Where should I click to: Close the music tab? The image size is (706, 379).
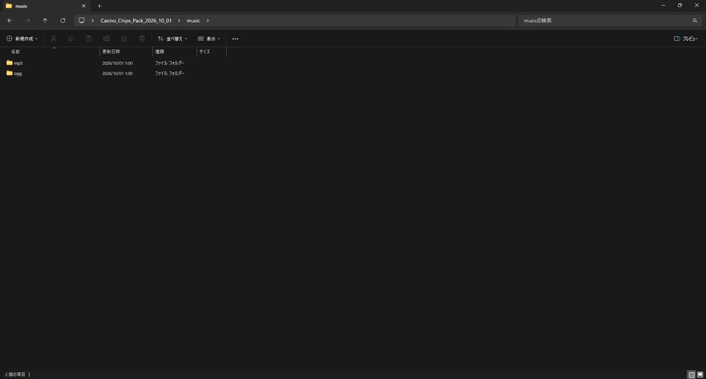pos(83,6)
